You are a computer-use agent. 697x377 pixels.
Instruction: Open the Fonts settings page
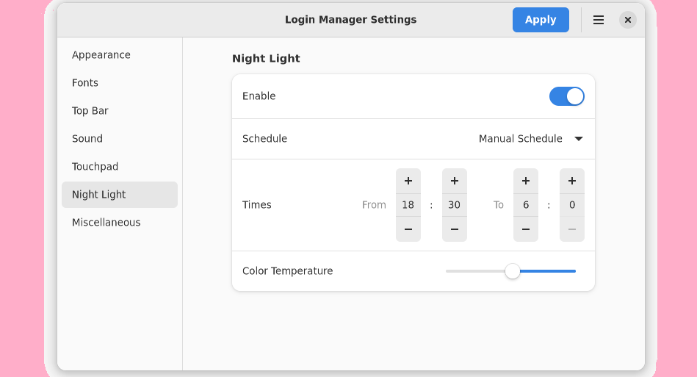point(85,83)
